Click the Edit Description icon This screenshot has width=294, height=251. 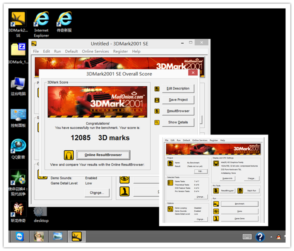tap(157, 89)
